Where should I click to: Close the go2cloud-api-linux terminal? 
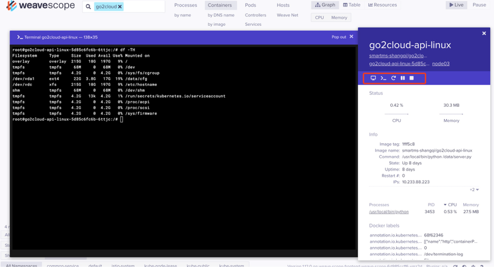pos(351,37)
